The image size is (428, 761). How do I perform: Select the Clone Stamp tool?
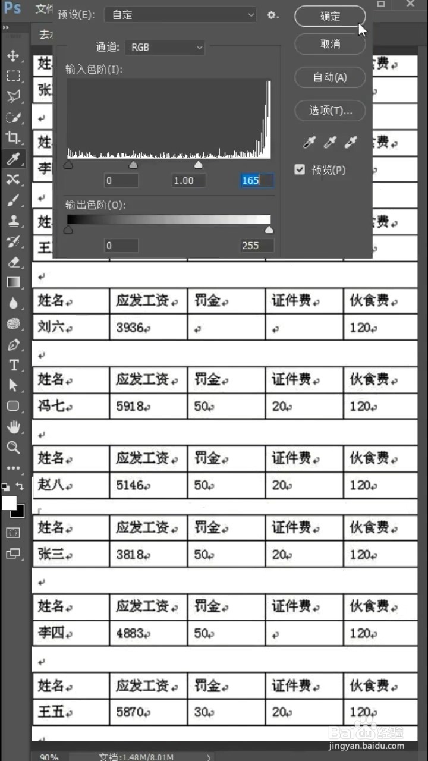(x=13, y=221)
